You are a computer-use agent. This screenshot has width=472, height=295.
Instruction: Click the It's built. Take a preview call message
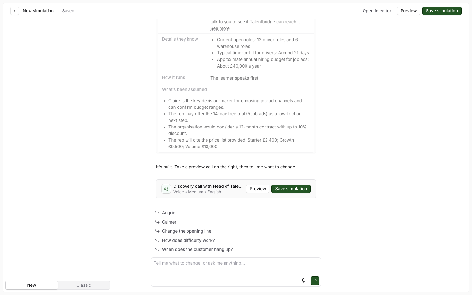226,167
